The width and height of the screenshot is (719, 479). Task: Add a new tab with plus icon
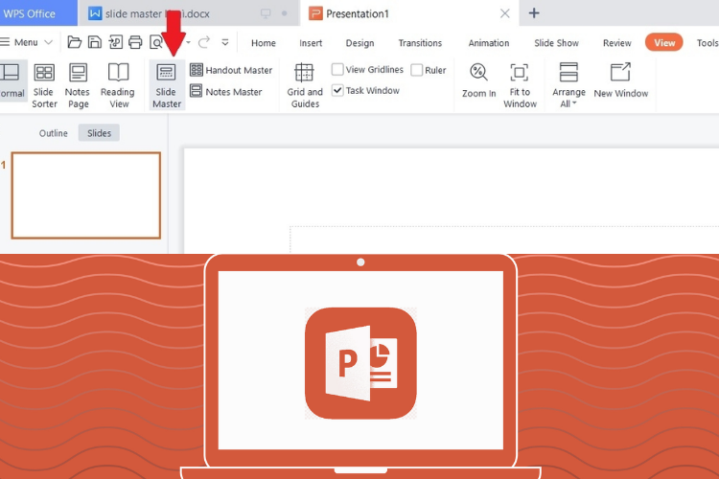[x=534, y=12]
